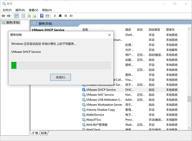Pause service with pause icon
Image resolution: width=192 pixels, height=141 pixels.
coord(66,16)
